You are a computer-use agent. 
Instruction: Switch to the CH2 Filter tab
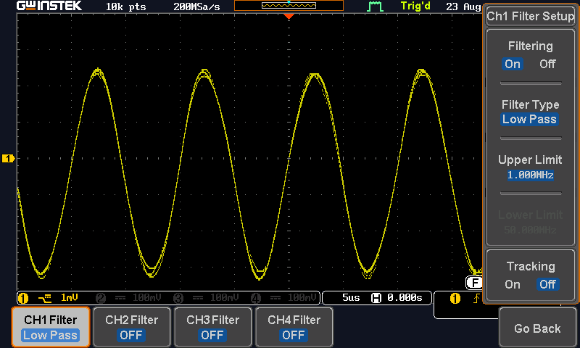coord(131,327)
